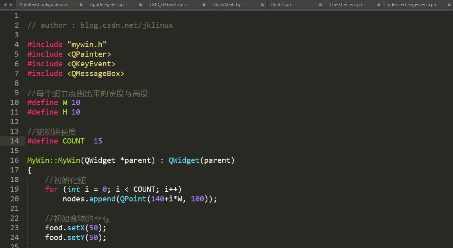
Task: Click line number 14 in the gutter
Action: pyautogui.click(x=14, y=141)
